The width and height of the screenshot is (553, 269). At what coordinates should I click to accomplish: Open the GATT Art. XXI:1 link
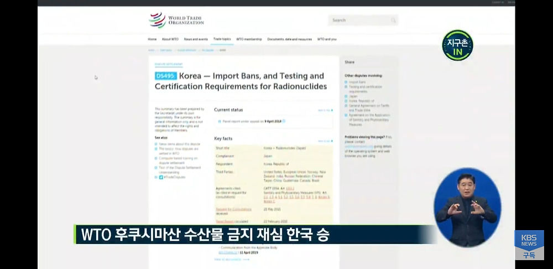tap(290, 189)
